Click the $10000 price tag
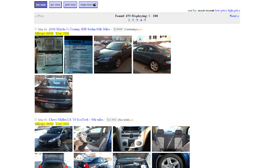This screenshot has height=168, width=269. pyautogui.click(x=118, y=29)
